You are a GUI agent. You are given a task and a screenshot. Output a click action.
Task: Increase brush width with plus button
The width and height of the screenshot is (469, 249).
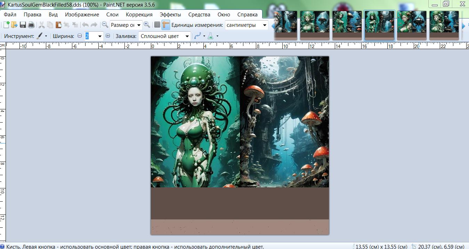click(108, 36)
